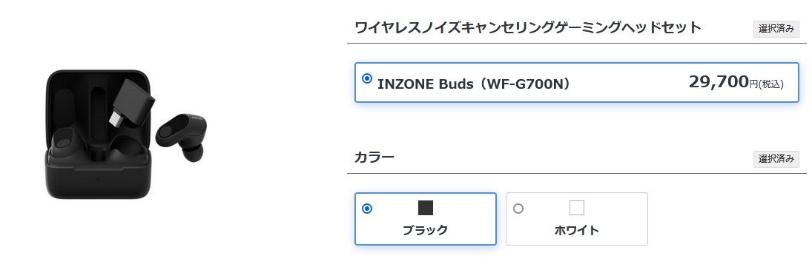Click the INZONE Buds（WF-G700N） product name
Viewport: 812px width, 267px height.
point(474,84)
